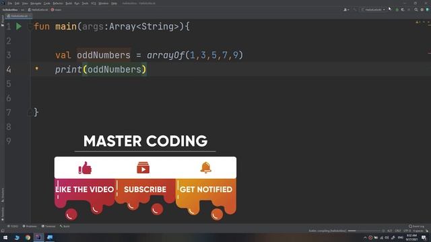Viewport: 431px width, 242px height.
Task: Open the File menu
Action: coord(10,3)
